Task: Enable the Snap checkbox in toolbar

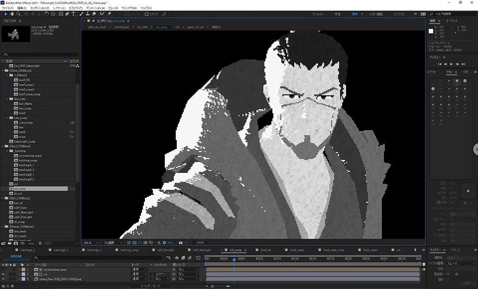Action: click(146, 14)
